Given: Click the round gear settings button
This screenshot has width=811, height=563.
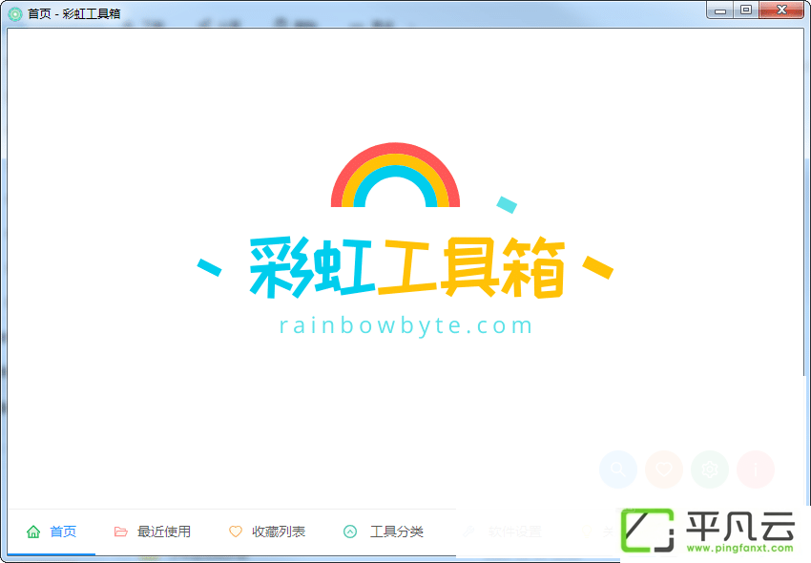Looking at the screenshot, I should tap(710, 469).
